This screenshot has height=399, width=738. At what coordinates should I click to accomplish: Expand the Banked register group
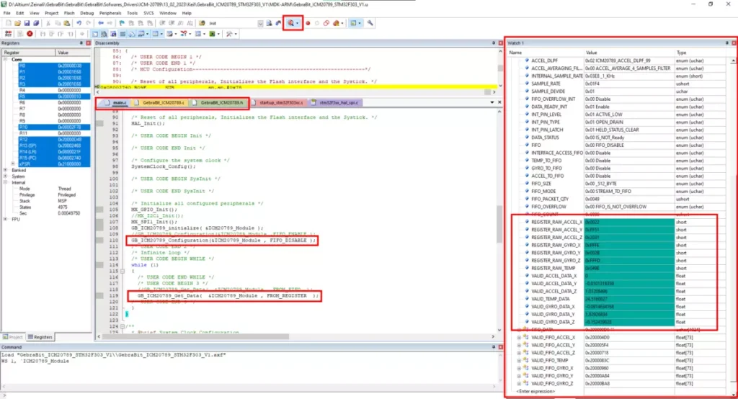point(6,170)
